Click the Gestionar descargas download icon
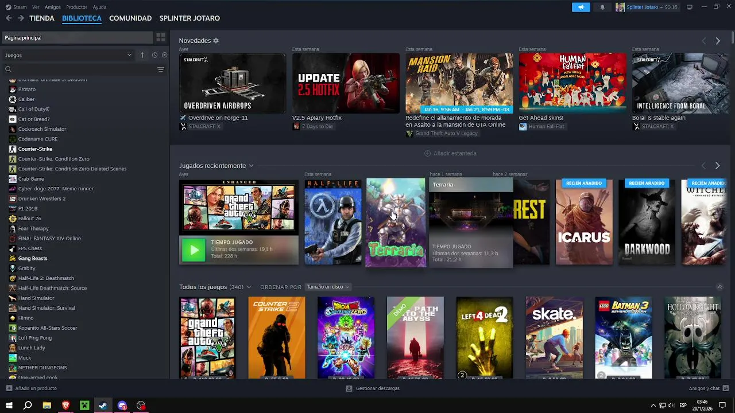Viewport: 735px width, 413px height. (x=349, y=388)
